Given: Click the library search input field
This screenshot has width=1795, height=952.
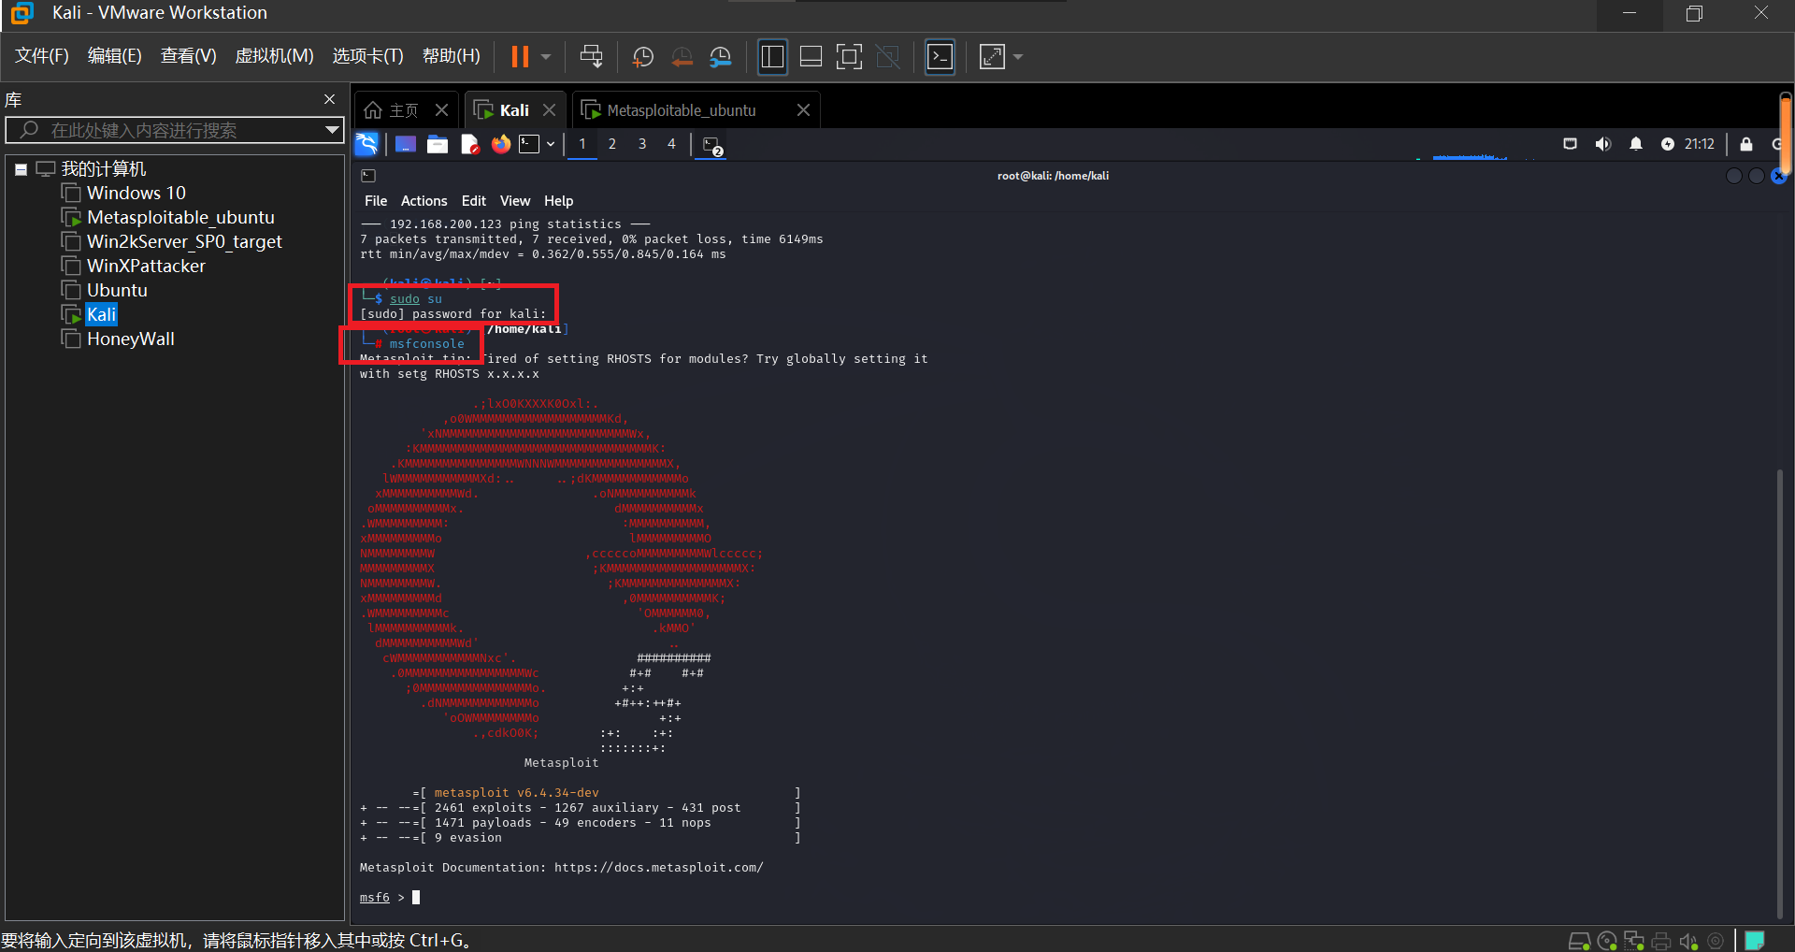Looking at the screenshot, I should click(173, 130).
